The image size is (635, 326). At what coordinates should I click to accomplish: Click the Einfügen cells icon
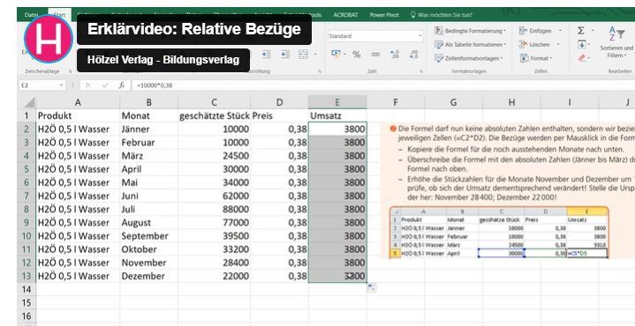click(524, 31)
